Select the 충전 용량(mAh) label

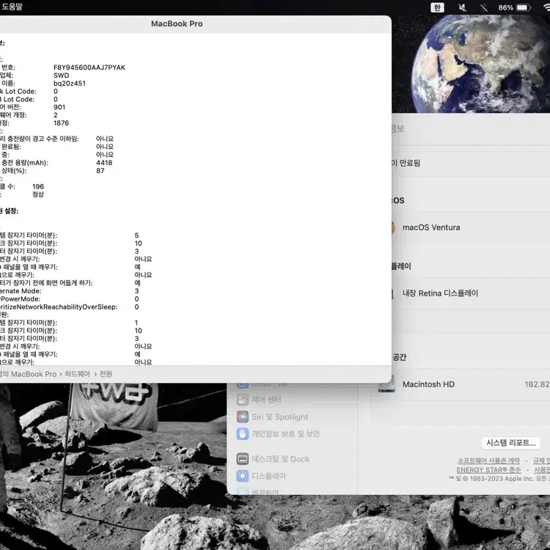tap(24, 162)
